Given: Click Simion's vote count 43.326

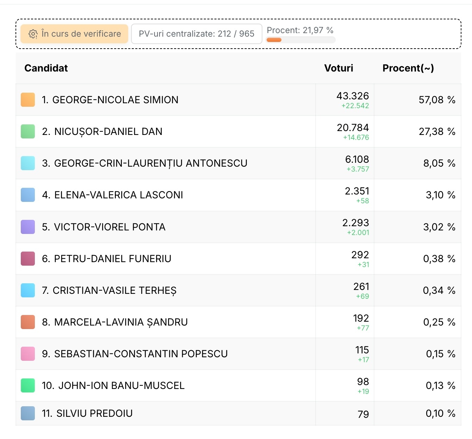Looking at the screenshot, I should click(352, 96).
